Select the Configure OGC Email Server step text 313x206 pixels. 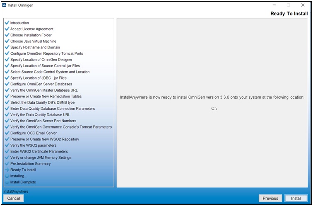[34, 133]
